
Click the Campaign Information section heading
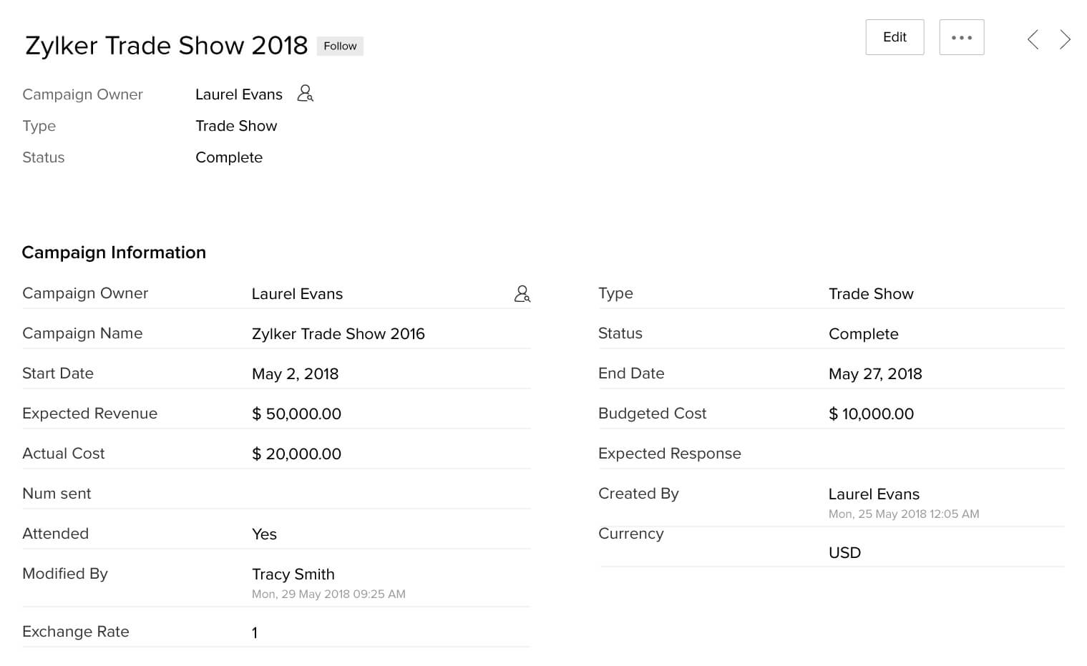click(114, 253)
